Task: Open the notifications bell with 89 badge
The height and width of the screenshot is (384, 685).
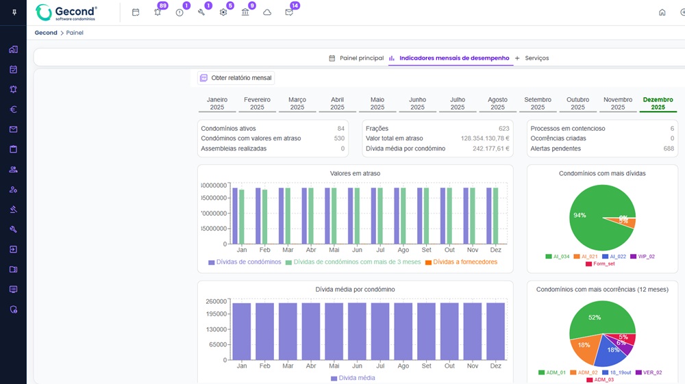Action: [x=158, y=12]
